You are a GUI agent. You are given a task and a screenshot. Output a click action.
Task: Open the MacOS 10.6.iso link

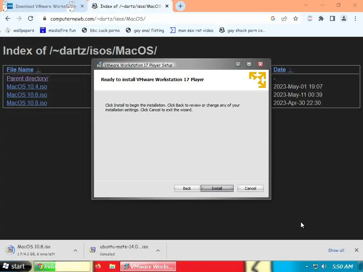[x=27, y=95]
